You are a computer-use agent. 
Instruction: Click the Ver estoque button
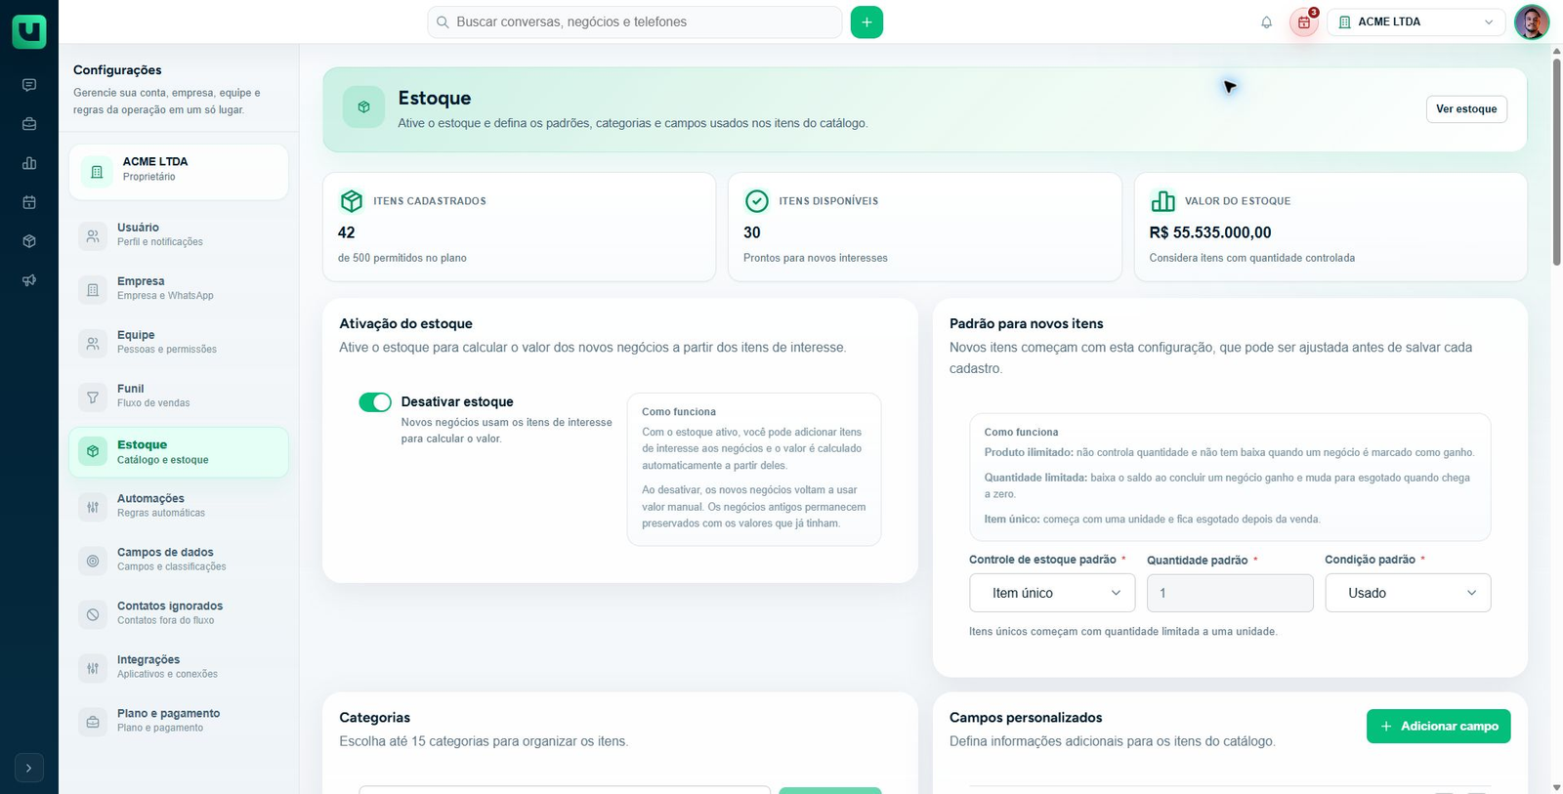1466,109
